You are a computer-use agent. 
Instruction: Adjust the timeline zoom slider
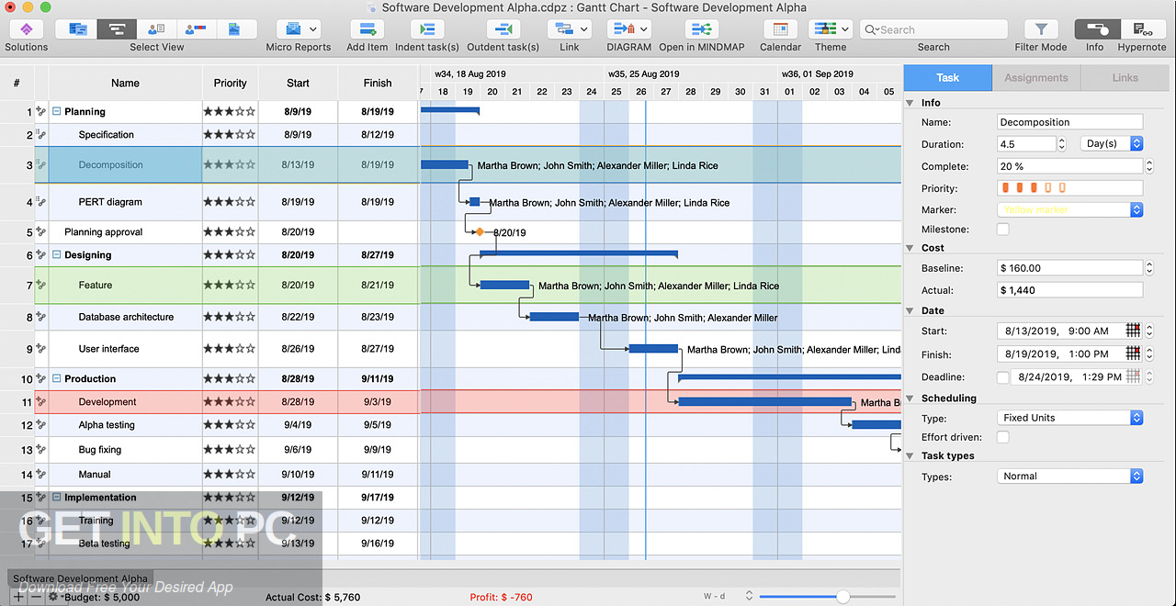coord(842,597)
